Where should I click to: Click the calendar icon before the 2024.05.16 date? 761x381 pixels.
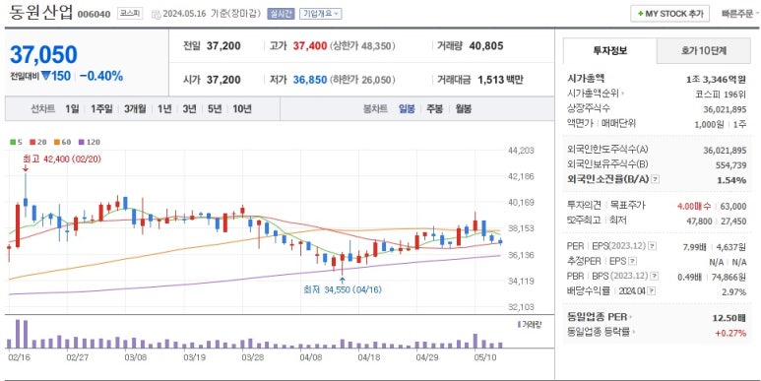click(x=156, y=14)
